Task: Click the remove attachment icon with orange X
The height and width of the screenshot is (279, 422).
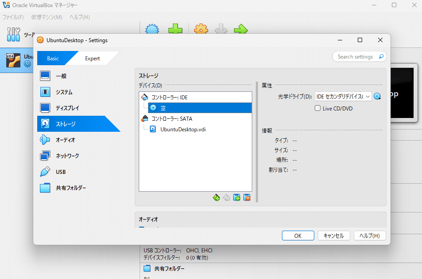Action: click(x=247, y=198)
